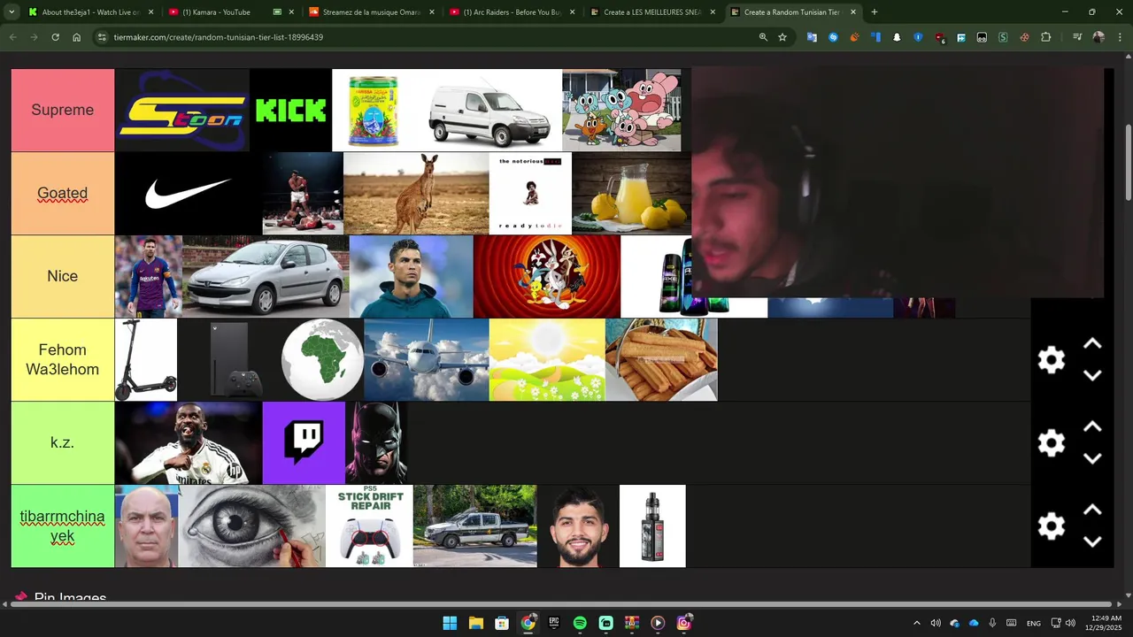Open Snapchat ghost extension
Screen dimensions: 1133x637
pos(897,37)
